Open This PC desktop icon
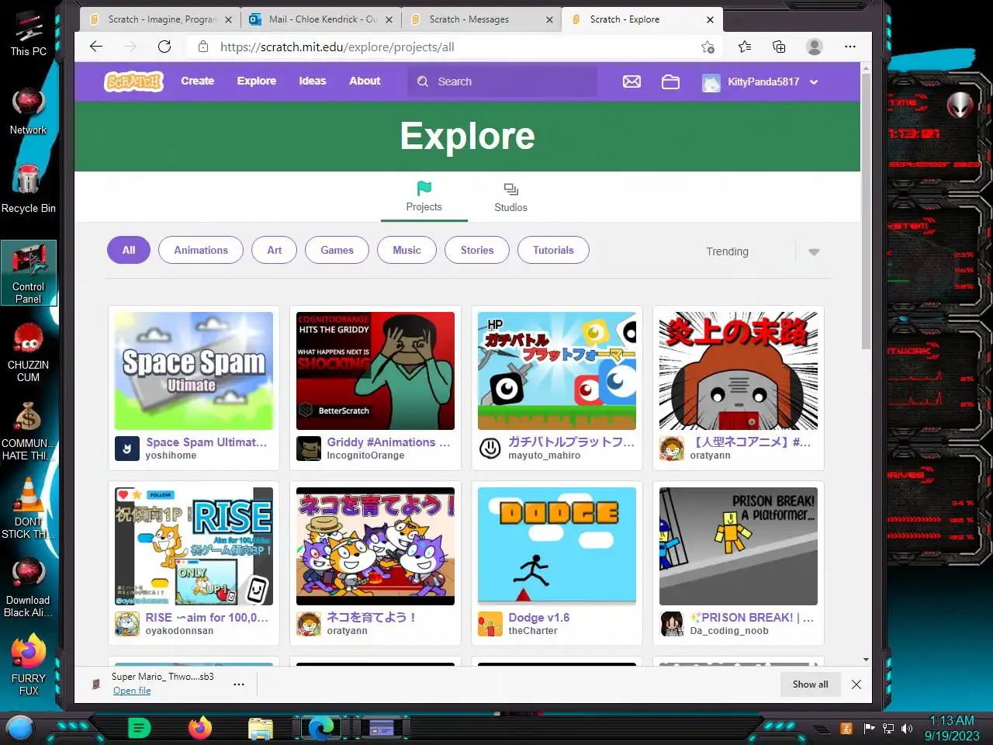The width and height of the screenshot is (993, 745). [x=29, y=33]
